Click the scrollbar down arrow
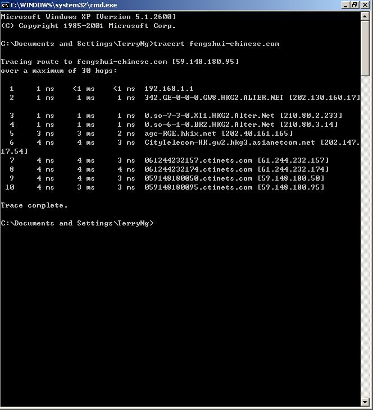 365,401
